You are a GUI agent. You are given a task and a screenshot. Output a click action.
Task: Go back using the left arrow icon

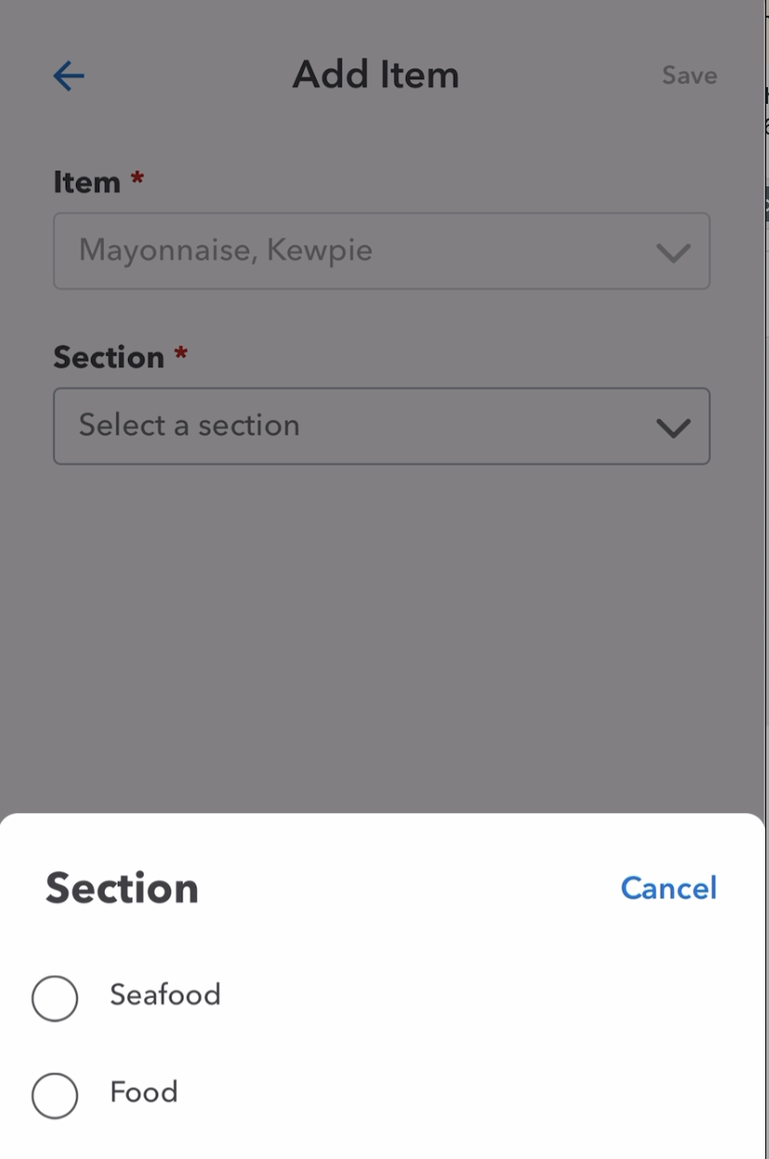coord(69,76)
